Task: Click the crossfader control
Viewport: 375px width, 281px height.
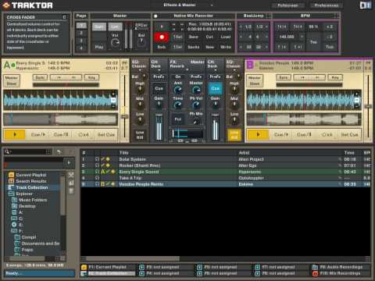Action: click(187, 140)
